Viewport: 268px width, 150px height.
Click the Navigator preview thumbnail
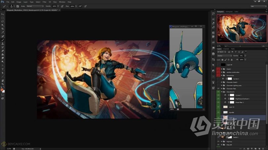[242, 29]
